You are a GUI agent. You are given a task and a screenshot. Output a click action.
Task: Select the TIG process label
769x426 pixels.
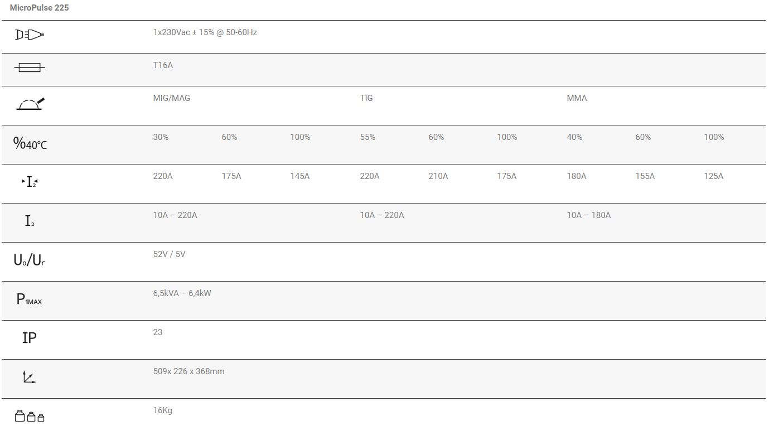click(366, 98)
